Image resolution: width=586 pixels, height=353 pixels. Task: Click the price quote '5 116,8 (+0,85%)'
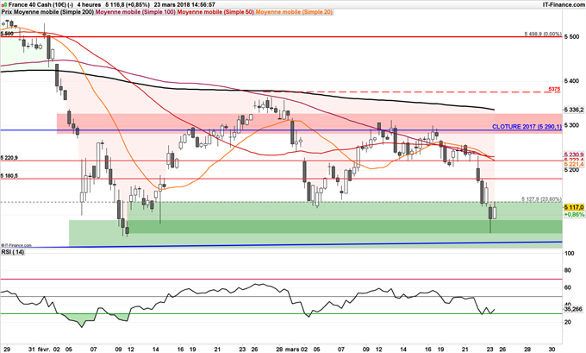coord(128,5)
